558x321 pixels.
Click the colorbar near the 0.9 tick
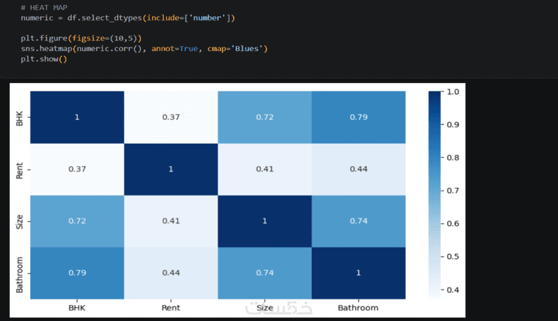click(x=435, y=124)
